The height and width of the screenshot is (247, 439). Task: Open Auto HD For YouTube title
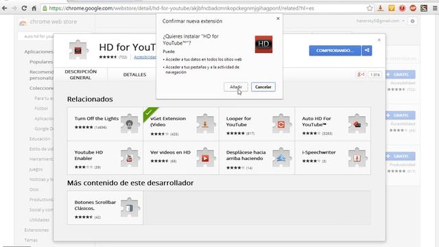coord(316,121)
